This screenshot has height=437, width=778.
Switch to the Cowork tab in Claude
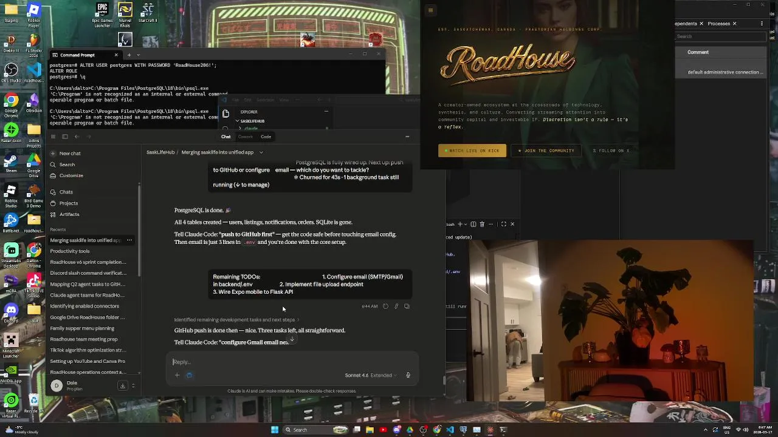pos(246,137)
